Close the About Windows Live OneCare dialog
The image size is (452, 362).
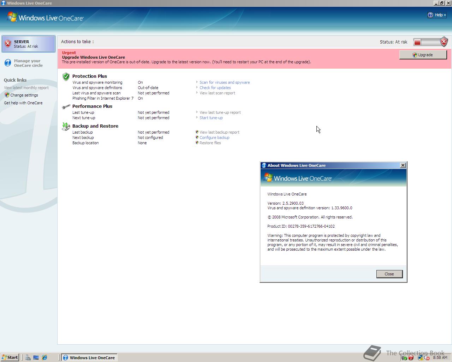coord(403,165)
